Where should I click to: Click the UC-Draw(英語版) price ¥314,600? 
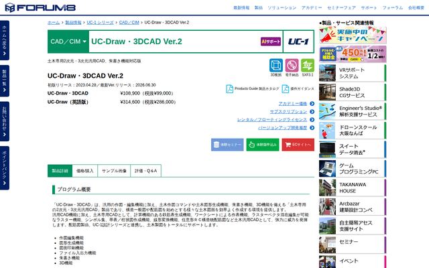(x=148, y=102)
